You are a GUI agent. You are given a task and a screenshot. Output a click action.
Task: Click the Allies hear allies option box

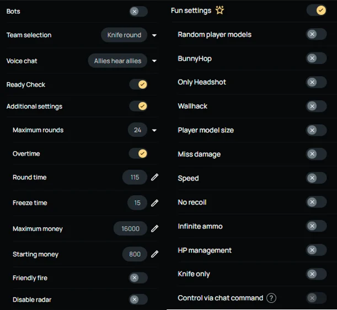coord(117,61)
